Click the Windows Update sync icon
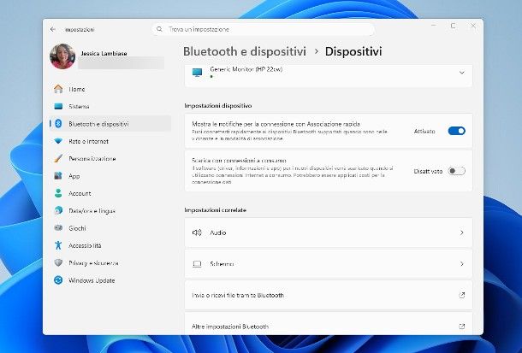Screen dimensions: 522x353 (x=58, y=280)
